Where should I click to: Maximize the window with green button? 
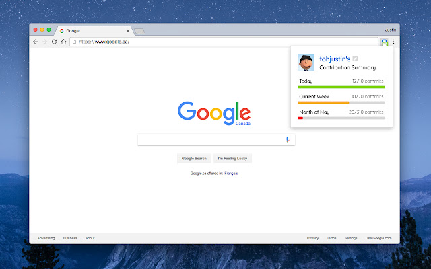tap(48, 30)
